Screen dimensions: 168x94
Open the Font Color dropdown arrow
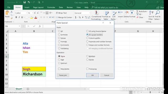click(x=38, y=17)
